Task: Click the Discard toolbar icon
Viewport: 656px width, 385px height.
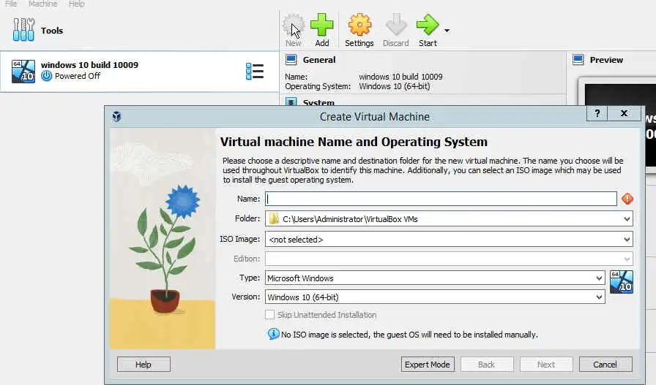Action: click(x=396, y=30)
